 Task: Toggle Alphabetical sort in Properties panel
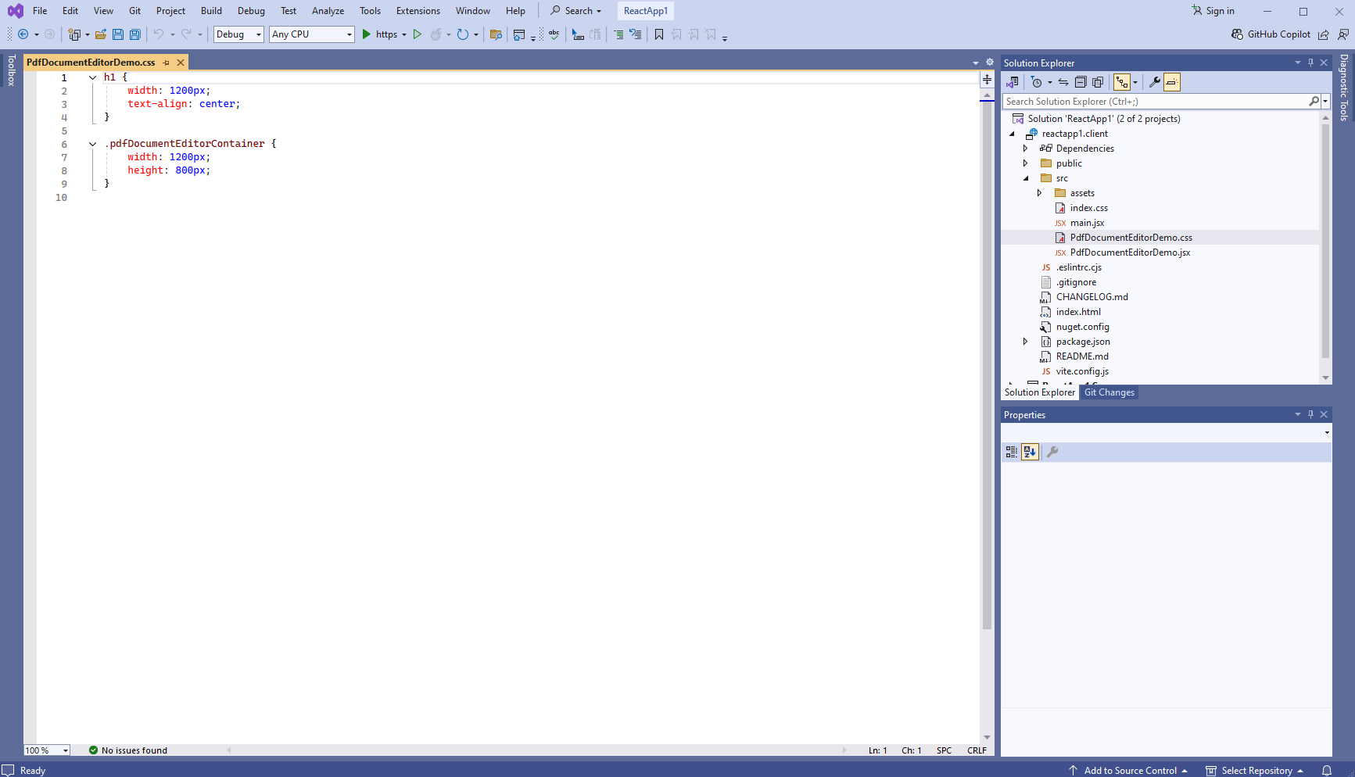(x=1030, y=452)
